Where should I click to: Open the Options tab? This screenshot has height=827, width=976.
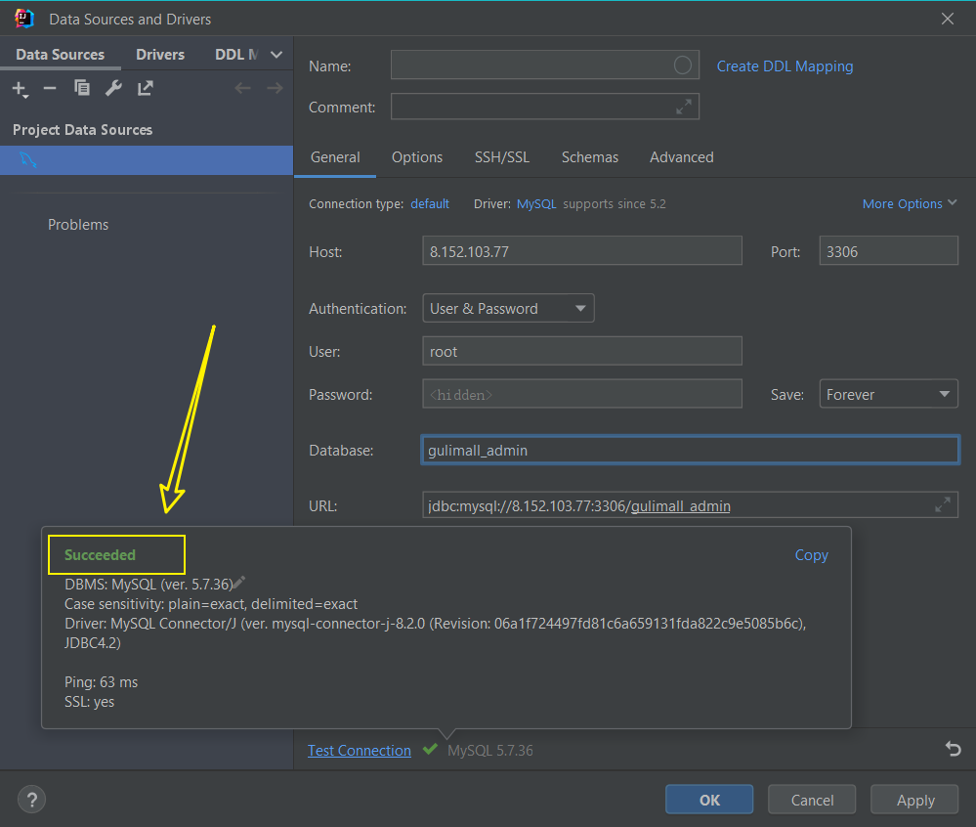(x=417, y=157)
